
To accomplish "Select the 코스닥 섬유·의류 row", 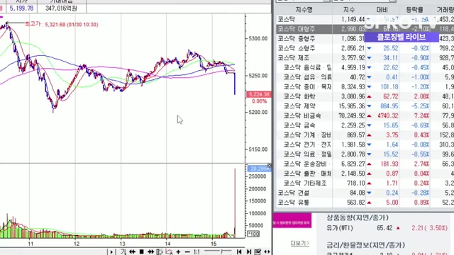I will click(x=365, y=77).
